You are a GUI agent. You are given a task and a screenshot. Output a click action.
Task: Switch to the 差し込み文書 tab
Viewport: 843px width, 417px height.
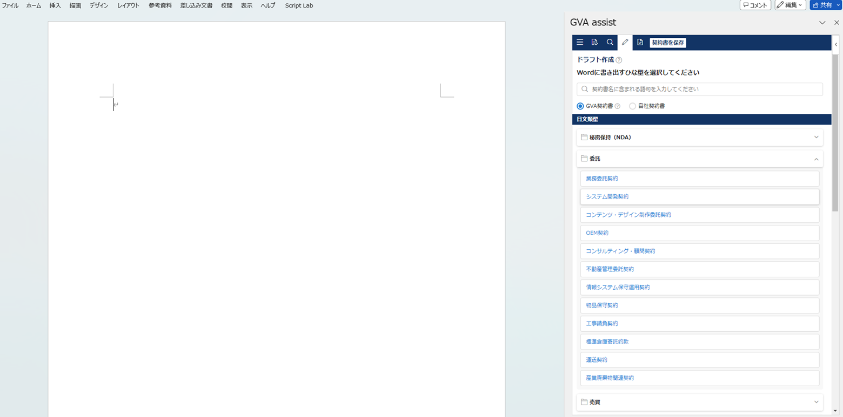coord(196,5)
